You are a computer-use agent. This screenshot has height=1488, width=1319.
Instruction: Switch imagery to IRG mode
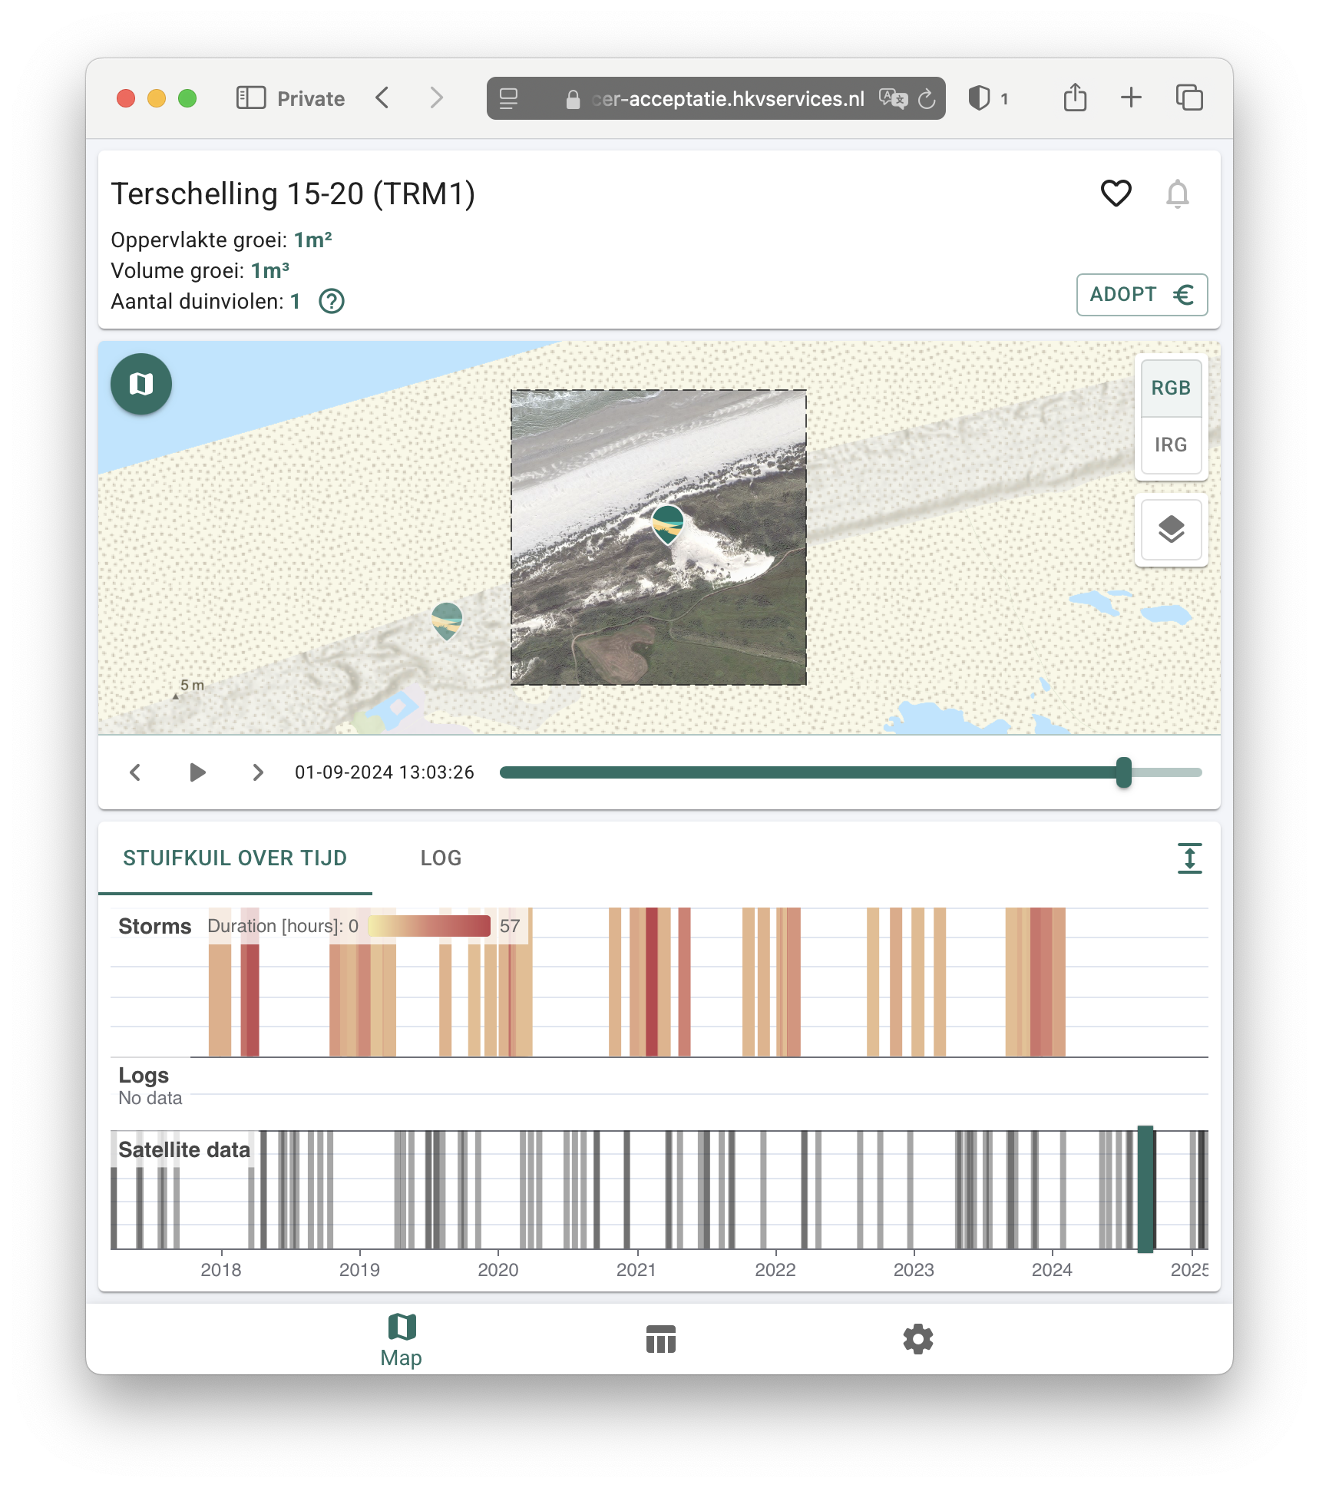1171,445
